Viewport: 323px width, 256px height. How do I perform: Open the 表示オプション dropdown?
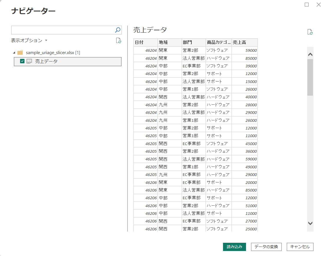point(29,41)
